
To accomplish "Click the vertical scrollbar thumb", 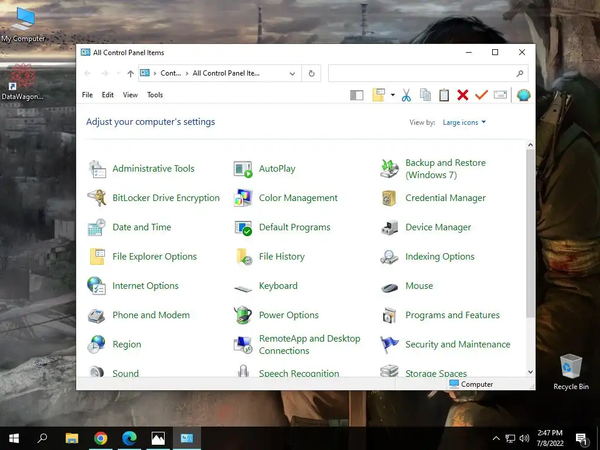I will pos(530,233).
